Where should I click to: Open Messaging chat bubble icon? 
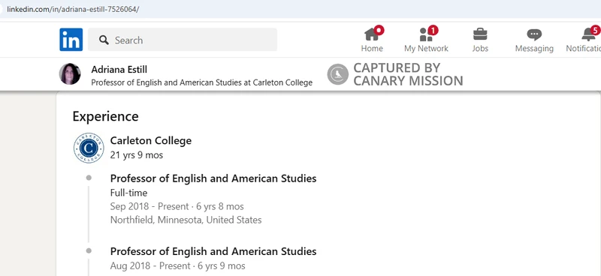(534, 34)
